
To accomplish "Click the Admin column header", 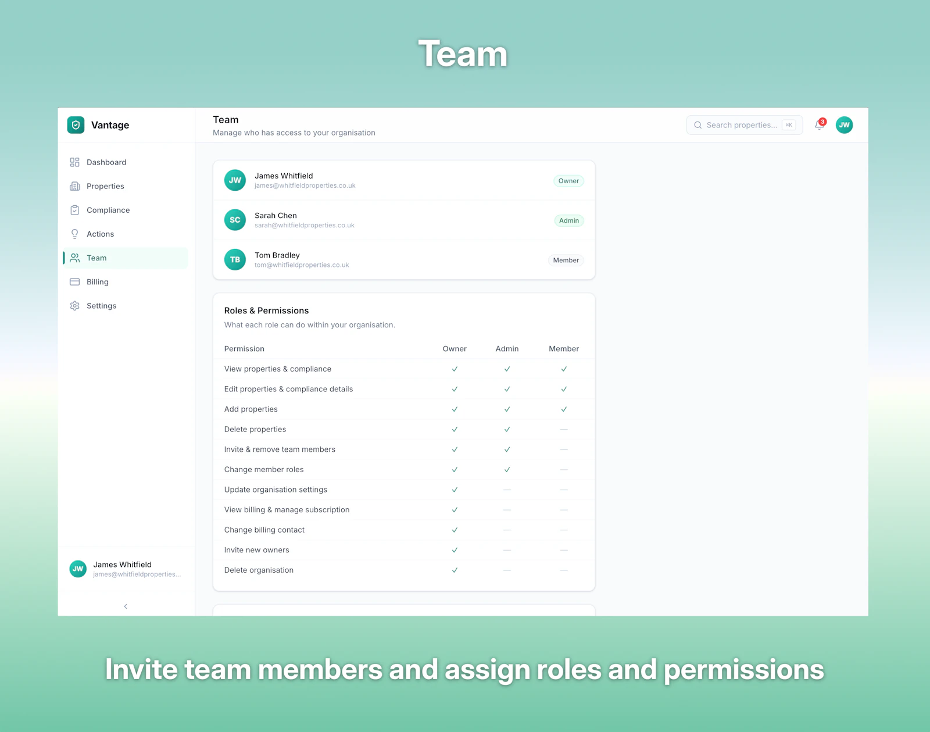I will (x=507, y=349).
